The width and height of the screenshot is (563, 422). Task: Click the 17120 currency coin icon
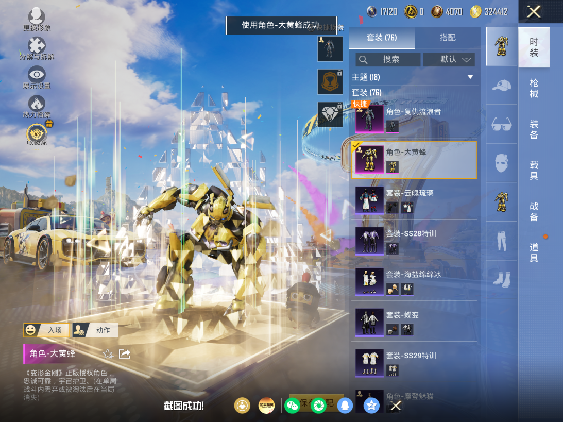pos(371,11)
